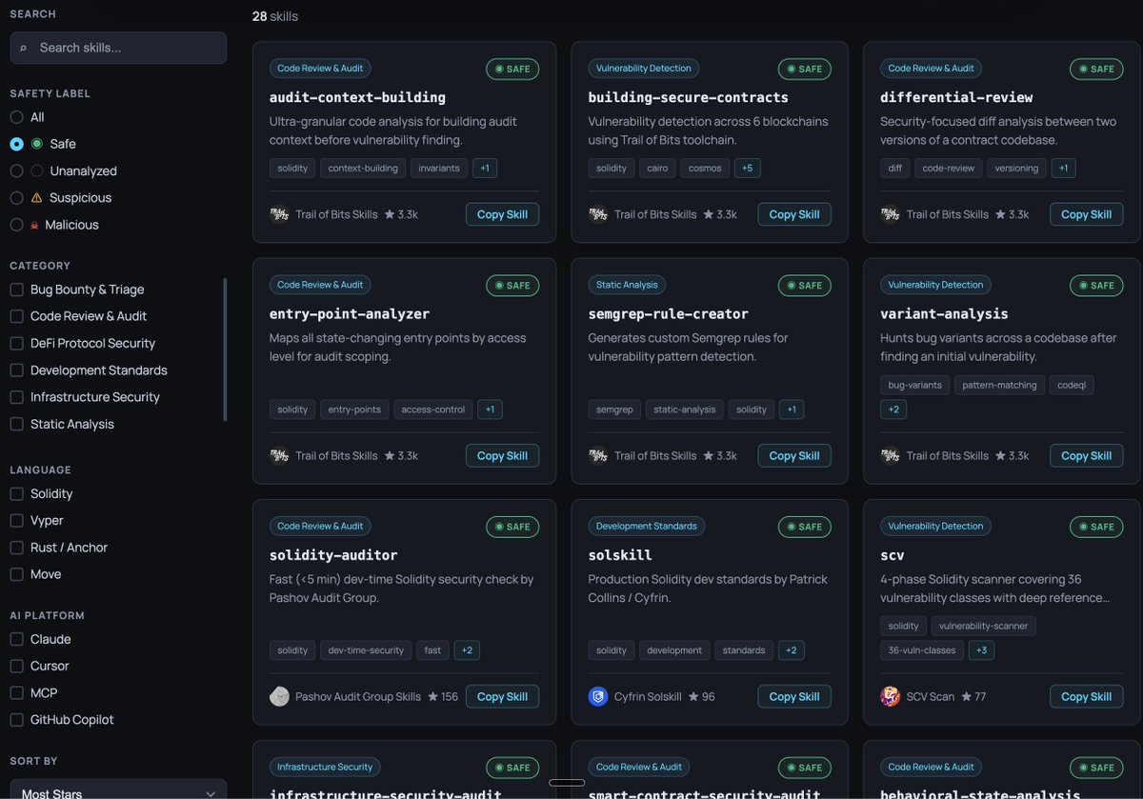The width and height of the screenshot is (1143, 799).
Task: Copy Skill for audit-context-building
Action: [x=502, y=214]
